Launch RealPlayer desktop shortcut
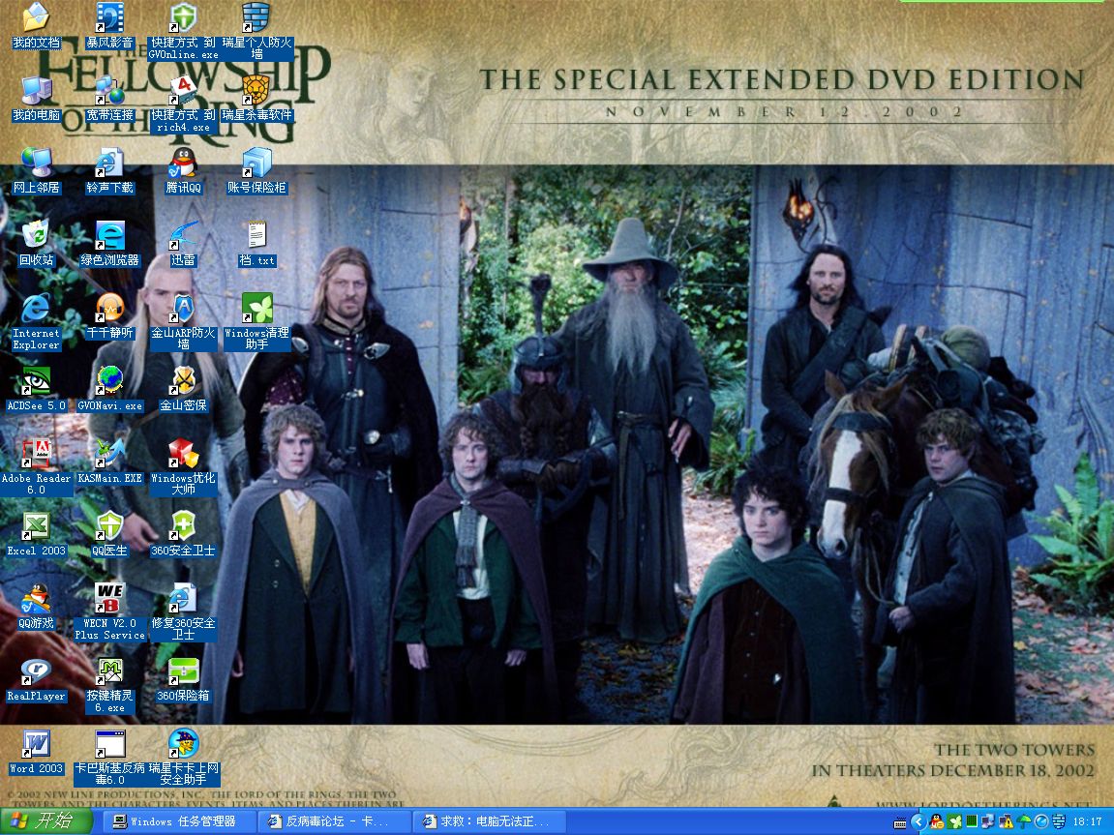The width and height of the screenshot is (1114, 835). (x=36, y=679)
